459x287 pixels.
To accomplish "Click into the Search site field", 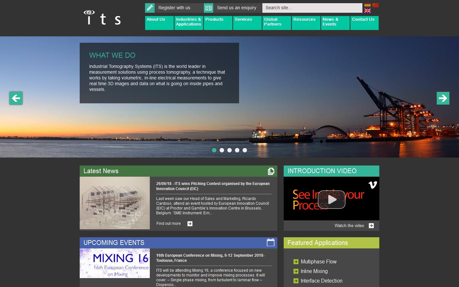I will click(312, 8).
